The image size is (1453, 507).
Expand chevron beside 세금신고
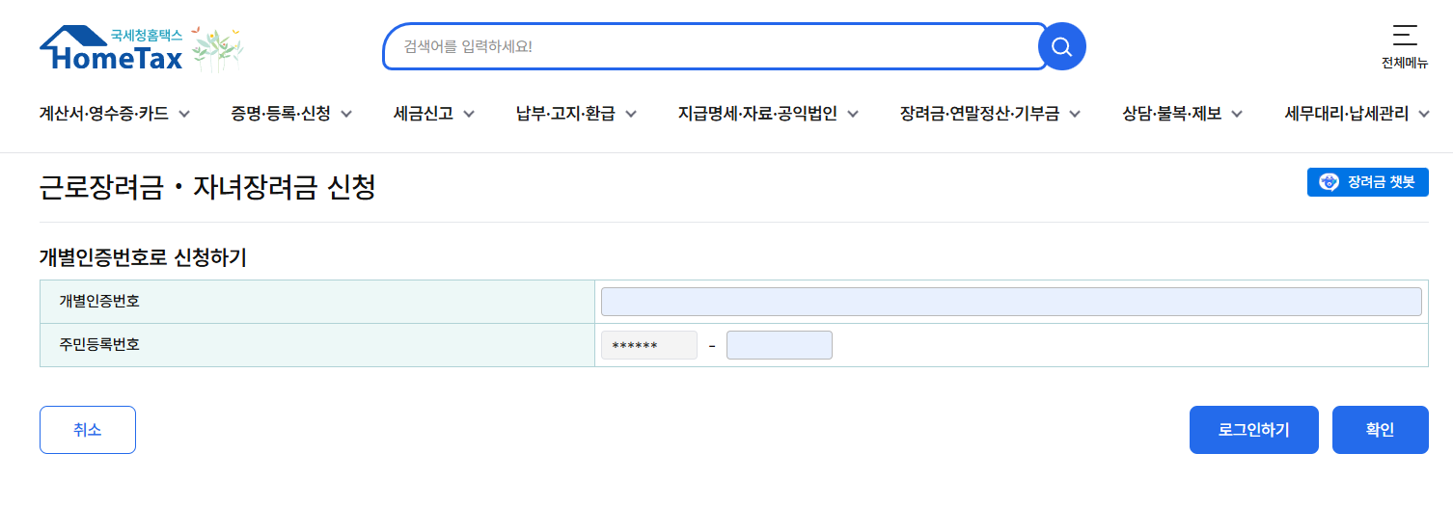click(x=469, y=114)
